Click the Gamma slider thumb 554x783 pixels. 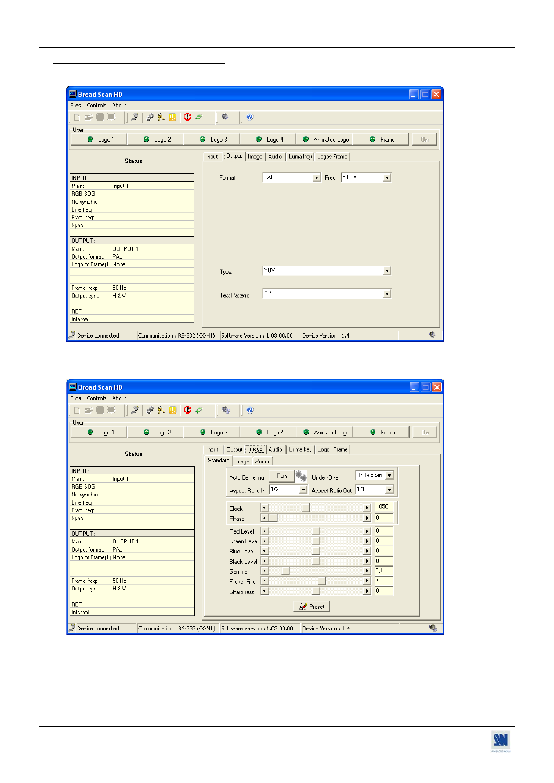point(285,571)
